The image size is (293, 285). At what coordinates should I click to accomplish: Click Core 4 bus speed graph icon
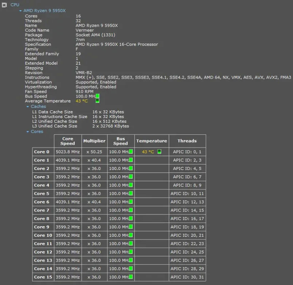(131, 185)
